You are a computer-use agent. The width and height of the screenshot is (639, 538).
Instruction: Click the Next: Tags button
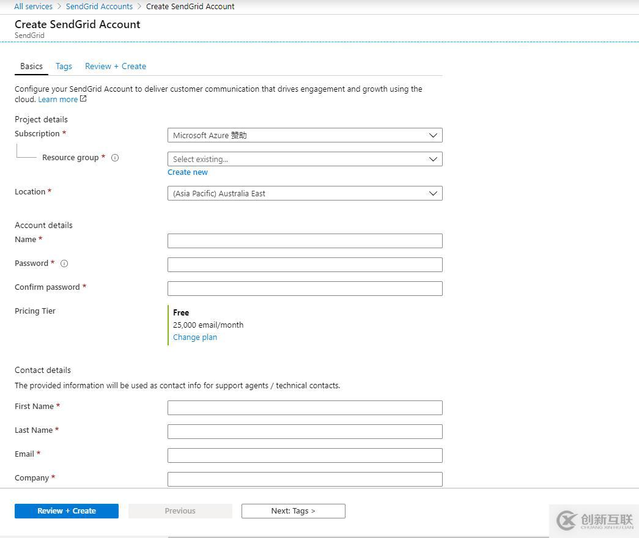point(293,511)
